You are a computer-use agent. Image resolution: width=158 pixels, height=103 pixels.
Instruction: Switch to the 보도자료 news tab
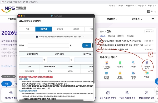pyautogui.click(x=111, y=36)
